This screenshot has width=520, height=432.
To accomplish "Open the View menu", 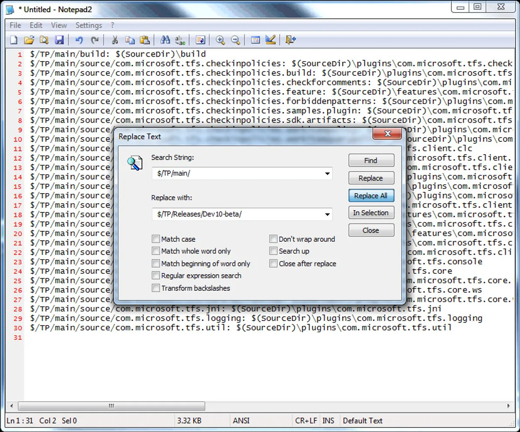I will (59, 25).
